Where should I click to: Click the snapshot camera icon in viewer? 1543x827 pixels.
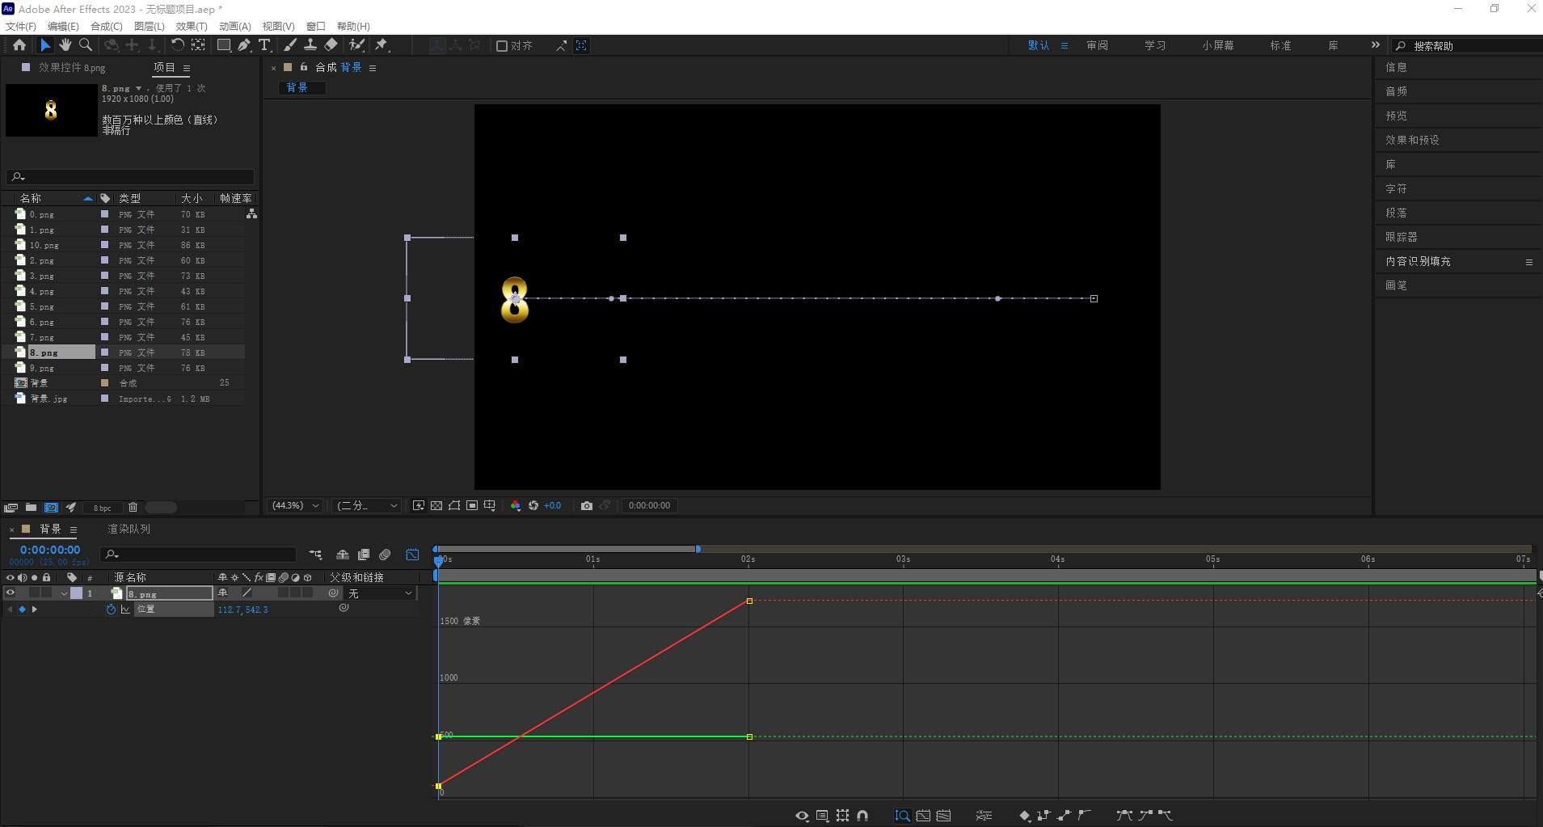(587, 505)
